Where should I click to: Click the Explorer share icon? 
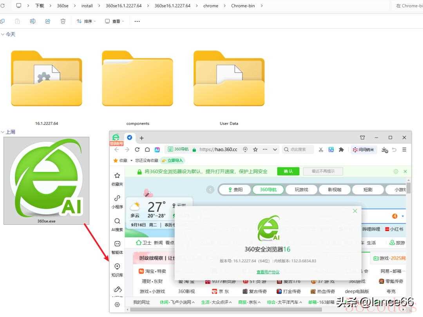point(48,21)
